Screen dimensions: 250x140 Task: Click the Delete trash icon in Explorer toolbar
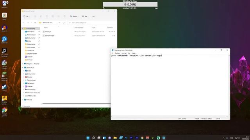click(x=64, y=16)
